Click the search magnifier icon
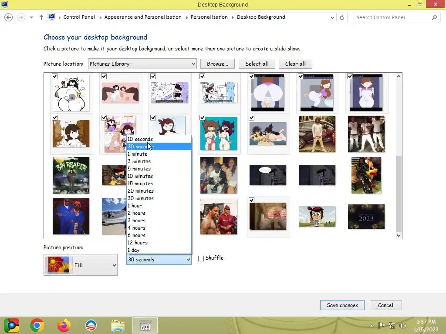This screenshot has height=334, width=446. 434,17
